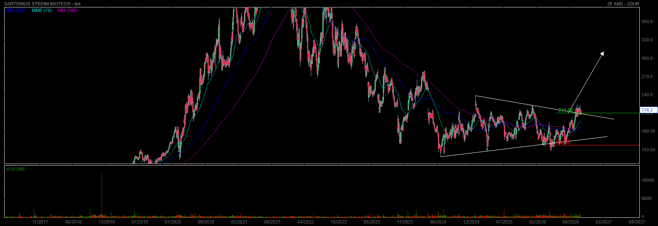
Task: Click the 1800K volume axis label
Action: (x=648, y=180)
